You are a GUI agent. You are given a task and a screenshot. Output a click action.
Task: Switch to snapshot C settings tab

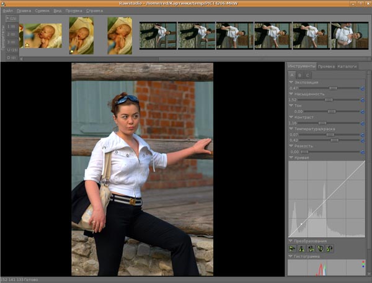(308, 74)
